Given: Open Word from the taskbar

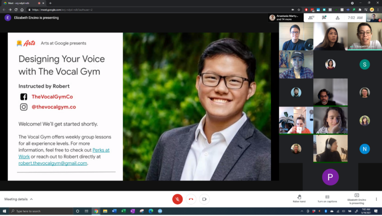Looking at the screenshot, I should pos(114,211).
